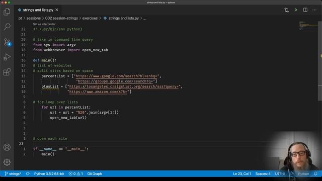Change encoding via UTF-8
This screenshot has height=181, width=322.
tap(280, 173)
